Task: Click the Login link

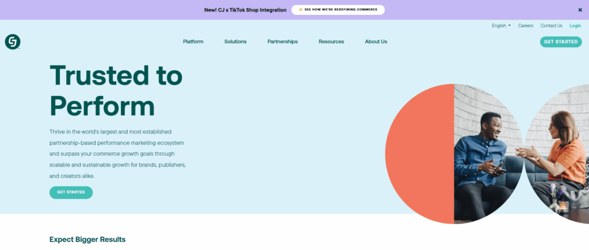Action: (575, 26)
